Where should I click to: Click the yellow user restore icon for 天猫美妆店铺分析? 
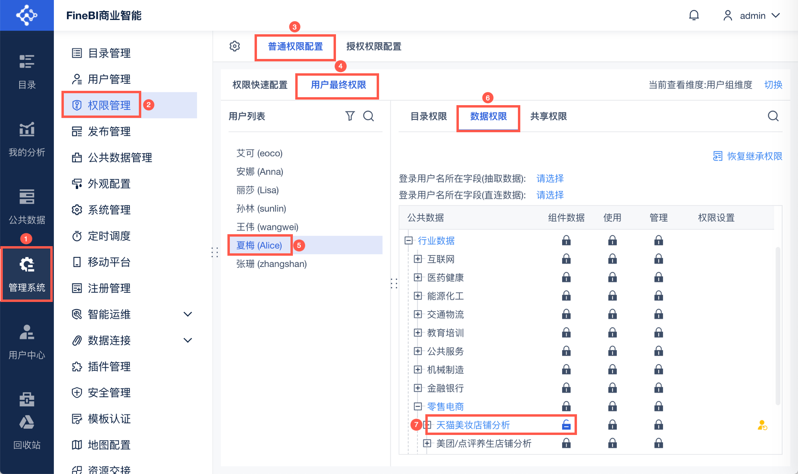(x=762, y=425)
